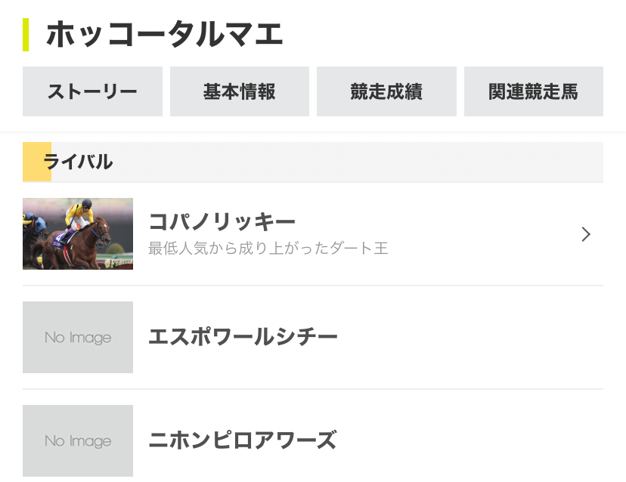Open the コパノリッキー race photo thumbnail
The width and height of the screenshot is (626, 482).
pos(78,233)
